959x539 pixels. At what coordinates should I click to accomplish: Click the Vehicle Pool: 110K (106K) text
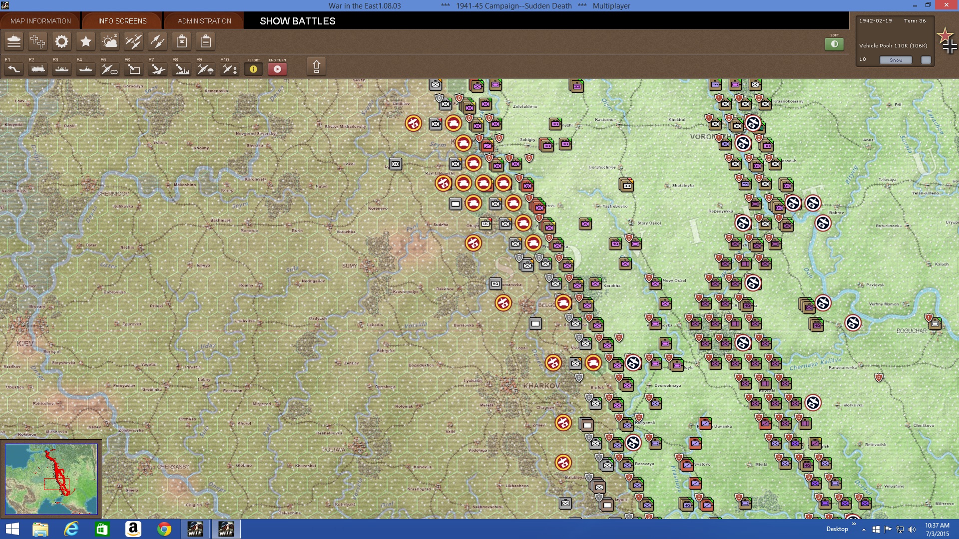[893, 45]
